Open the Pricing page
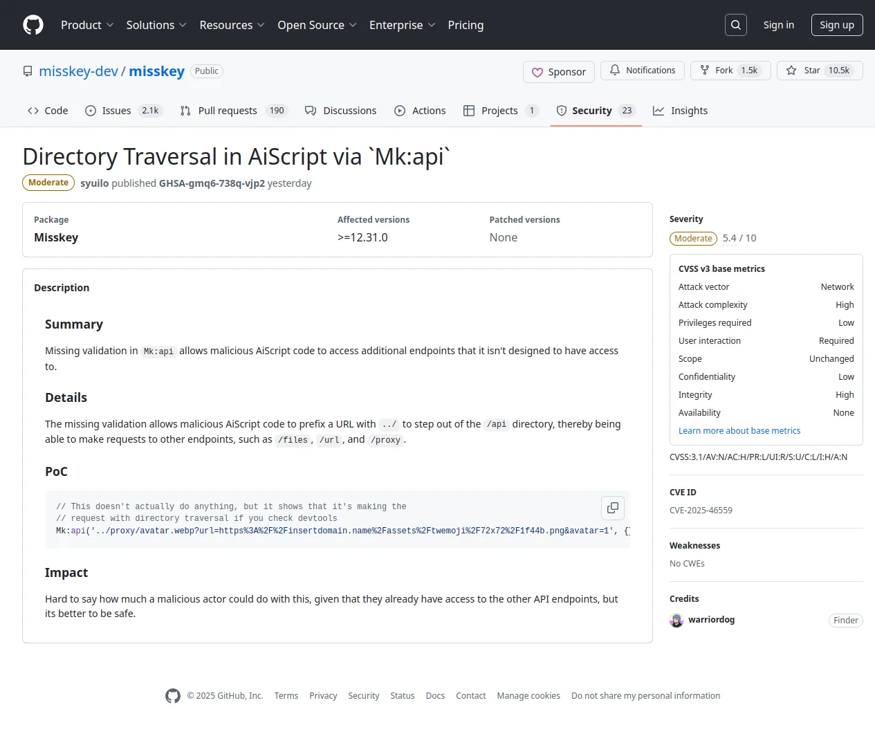 [x=466, y=25]
